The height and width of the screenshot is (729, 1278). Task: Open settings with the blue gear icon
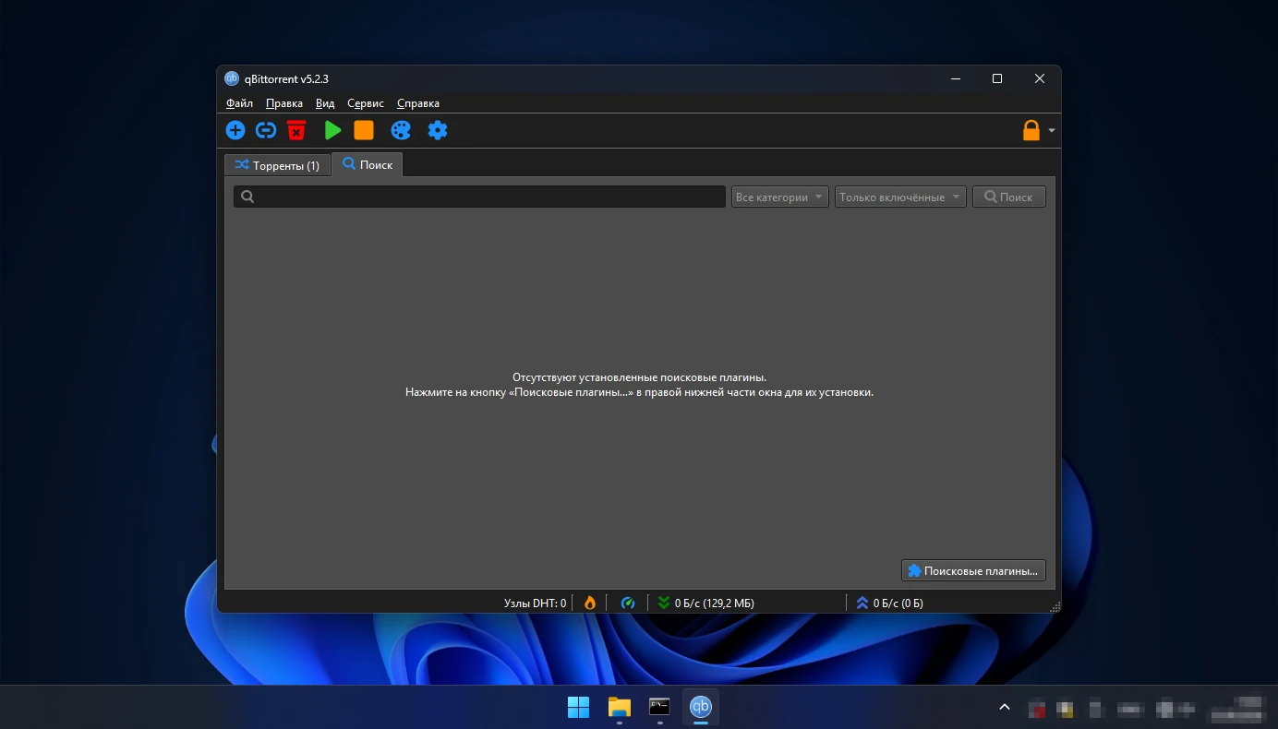pyautogui.click(x=438, y=130)
